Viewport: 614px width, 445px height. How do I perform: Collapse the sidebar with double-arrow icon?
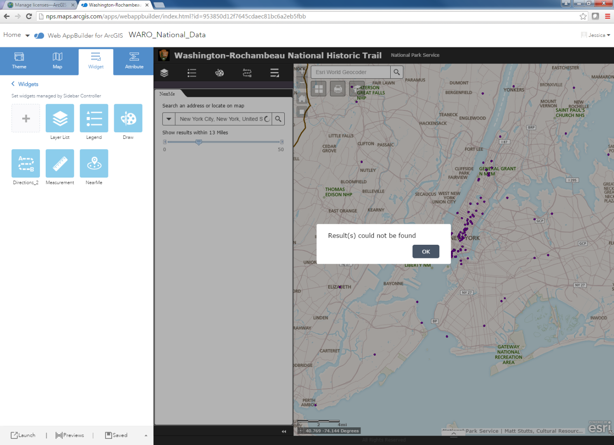click(x=284, y=431)
